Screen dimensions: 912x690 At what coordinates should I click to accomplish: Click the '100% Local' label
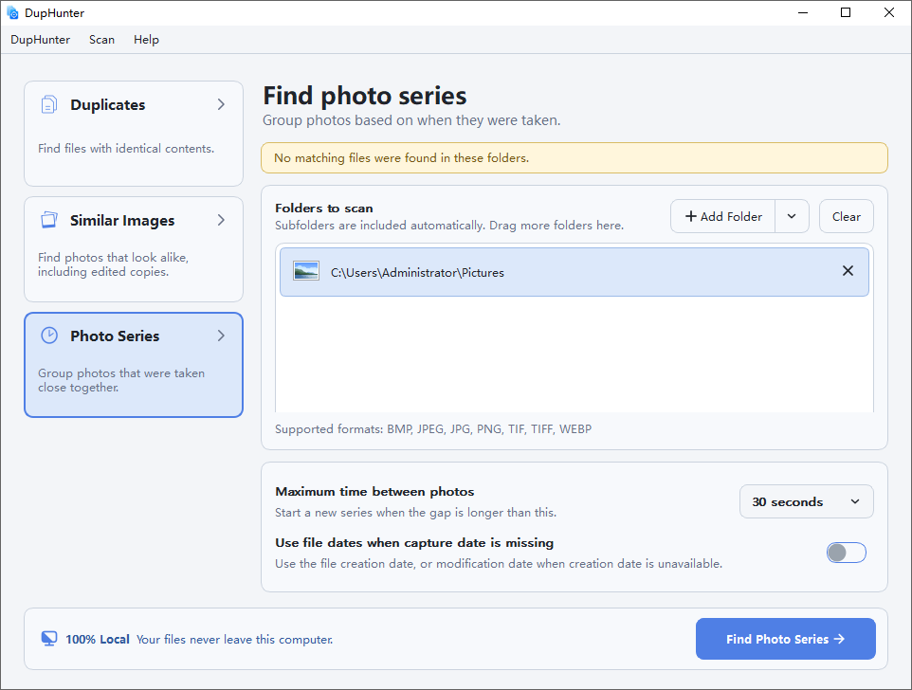pos(97,640)
